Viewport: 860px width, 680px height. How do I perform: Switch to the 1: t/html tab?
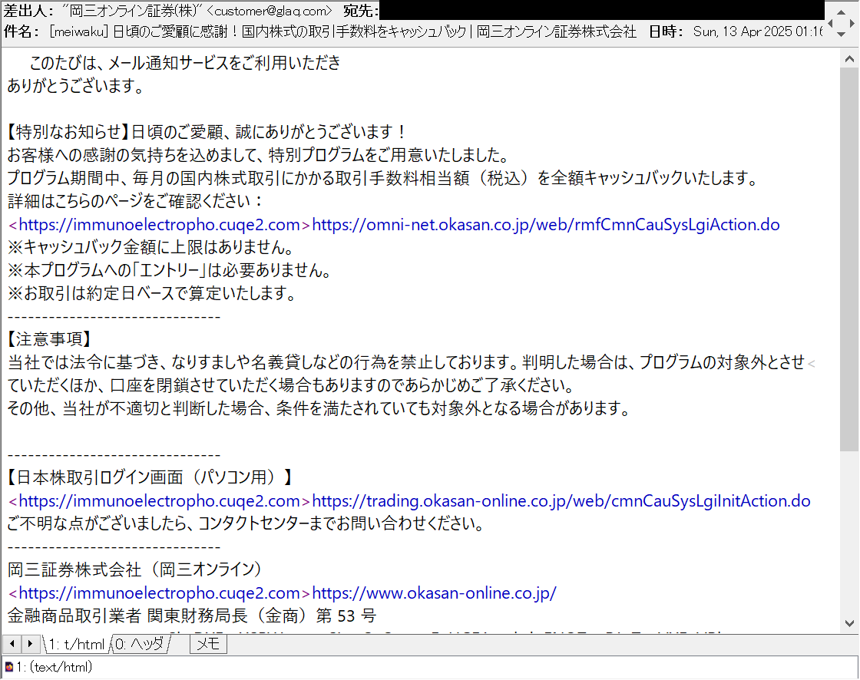[x=76, y=644]
